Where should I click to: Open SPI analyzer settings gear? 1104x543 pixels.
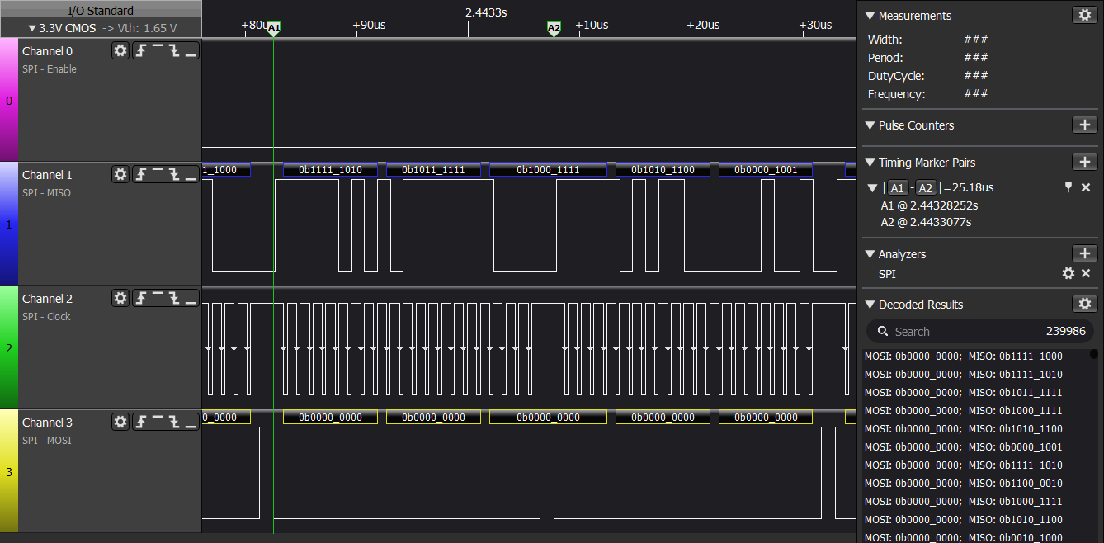click(x=1069, y=273)
